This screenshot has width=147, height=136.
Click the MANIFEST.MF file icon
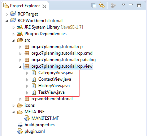[27, 118]
